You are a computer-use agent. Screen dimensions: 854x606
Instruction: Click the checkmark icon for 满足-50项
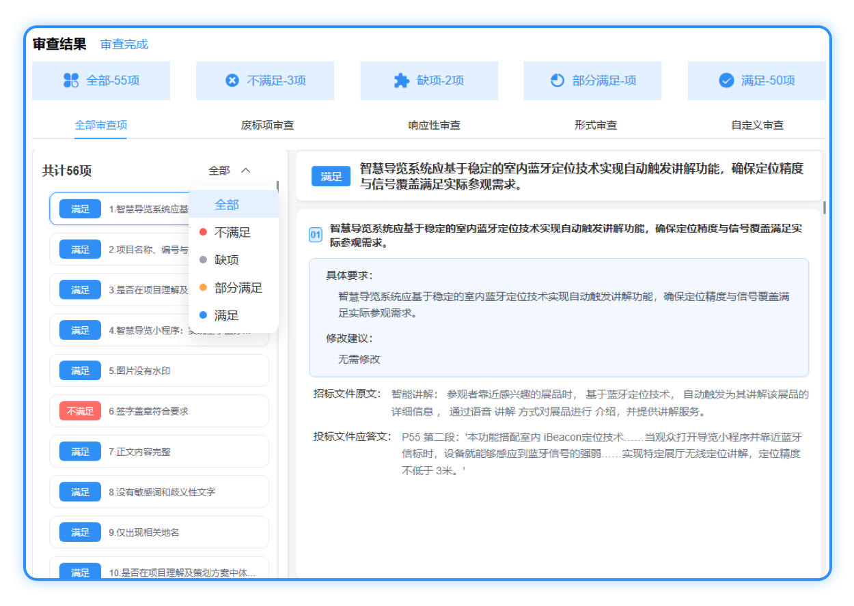click(x=726, y=81)
